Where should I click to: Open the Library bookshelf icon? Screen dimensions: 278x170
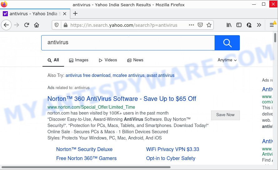click(x=229, y=25)
